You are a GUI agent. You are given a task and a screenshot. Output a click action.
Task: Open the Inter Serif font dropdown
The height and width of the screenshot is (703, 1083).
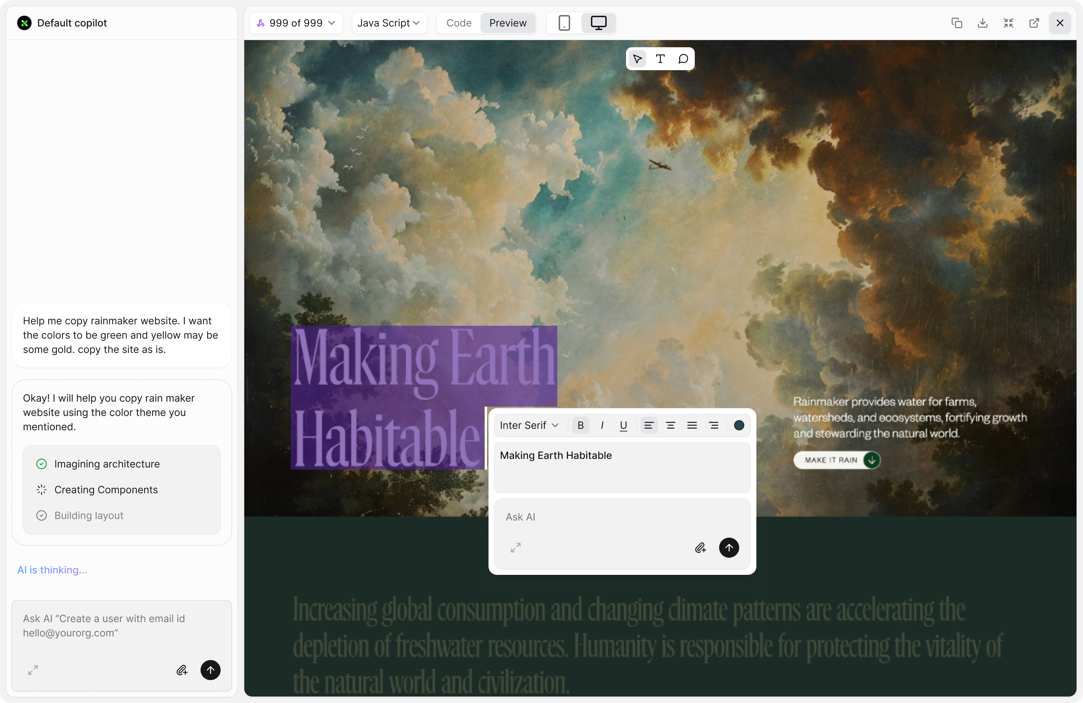point(529,425)
